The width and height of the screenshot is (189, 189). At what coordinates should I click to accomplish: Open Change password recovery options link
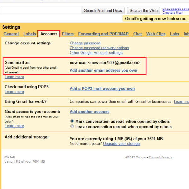[99, 48]
